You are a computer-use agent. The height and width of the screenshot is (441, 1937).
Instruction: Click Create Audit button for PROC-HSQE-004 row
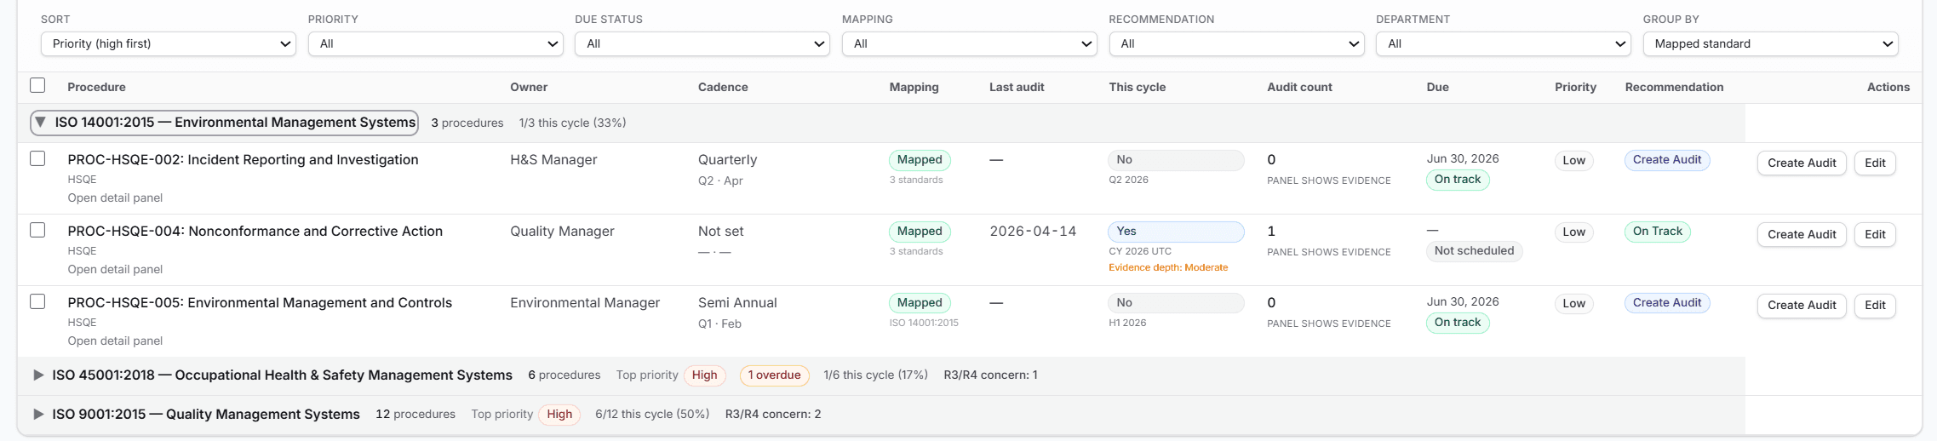[1802, 234]
